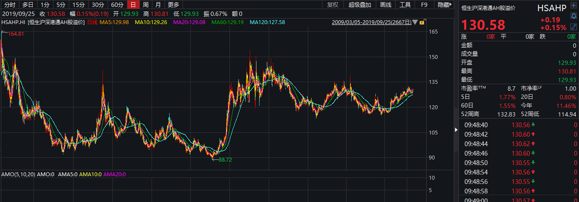The image size is (579, 202).
Task: Open the 工具 tools menu
Action: [405, 5]
